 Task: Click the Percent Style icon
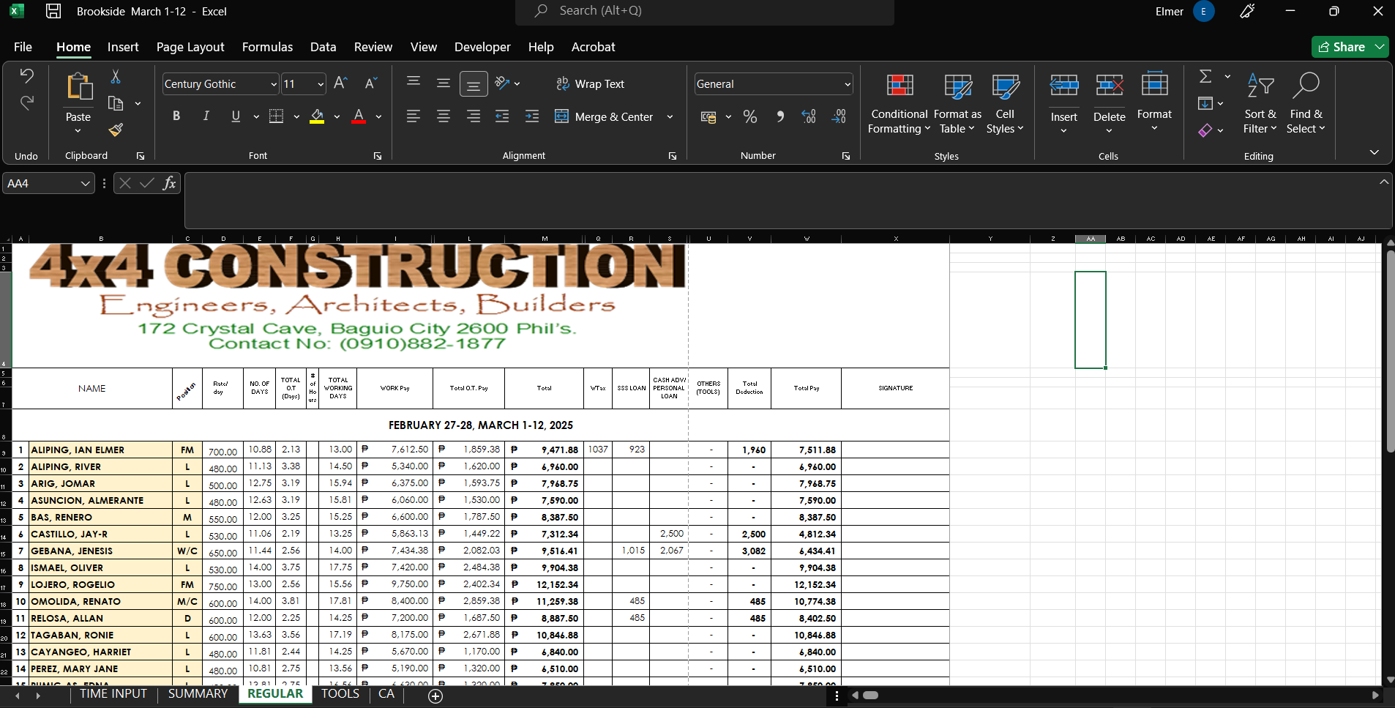(x=750, y=116)
